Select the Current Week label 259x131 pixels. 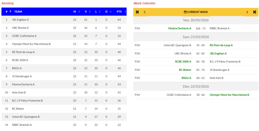pyautogui.click(x=197, y=12)
